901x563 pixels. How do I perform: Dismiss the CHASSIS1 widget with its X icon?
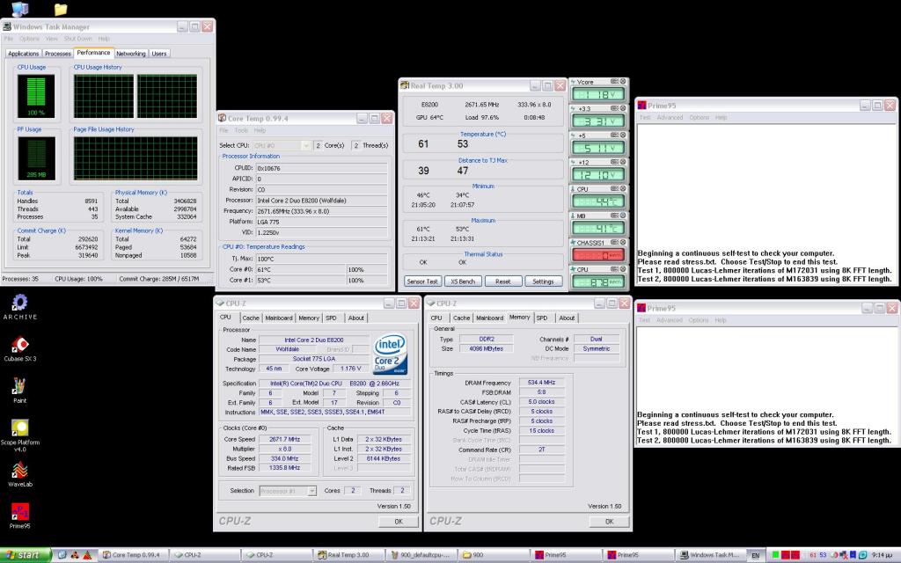click(x=623, y=243)
